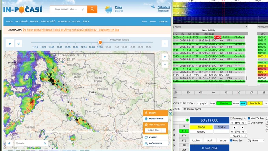Screen dimensions: 268x151
Task: Switch to the DX Cluster Spots tab
Action: (192, 109)
